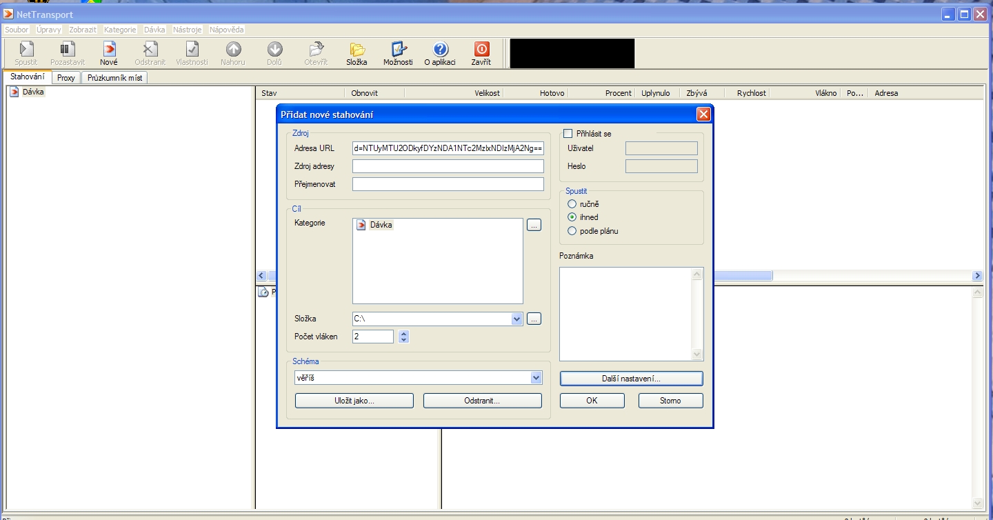Open the Průzkumník míst tab
Viewport: 993px width, 520px height.
pyautogui.click(x=114, y=78)
